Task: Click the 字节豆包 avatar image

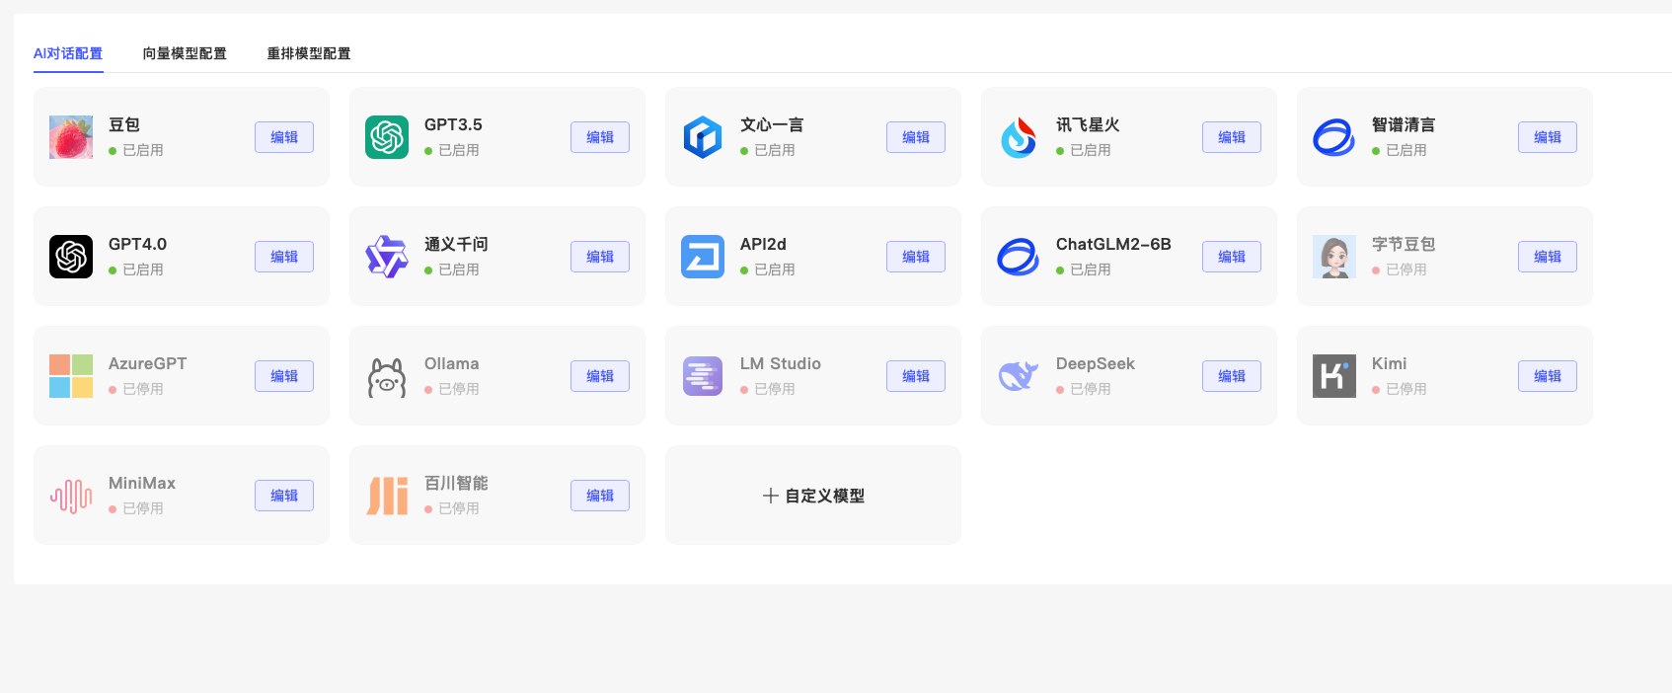Action: click(1334, 257)
